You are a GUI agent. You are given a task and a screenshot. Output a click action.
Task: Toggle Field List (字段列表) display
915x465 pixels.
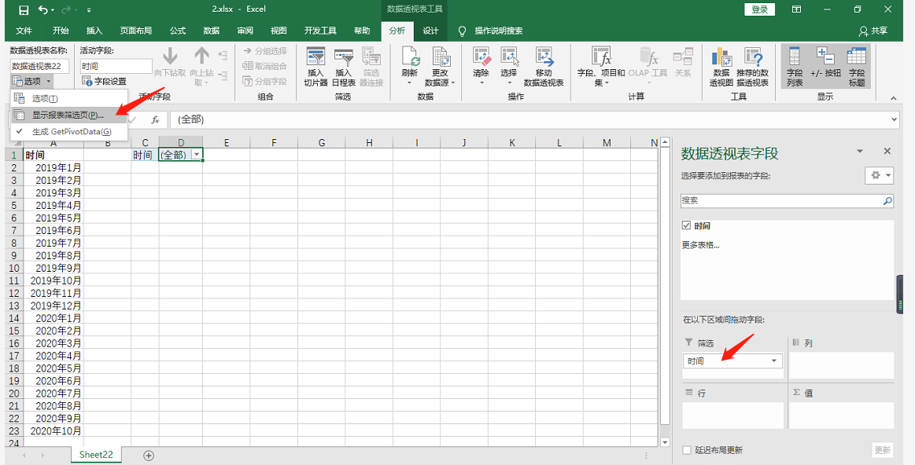coord(795,67)
